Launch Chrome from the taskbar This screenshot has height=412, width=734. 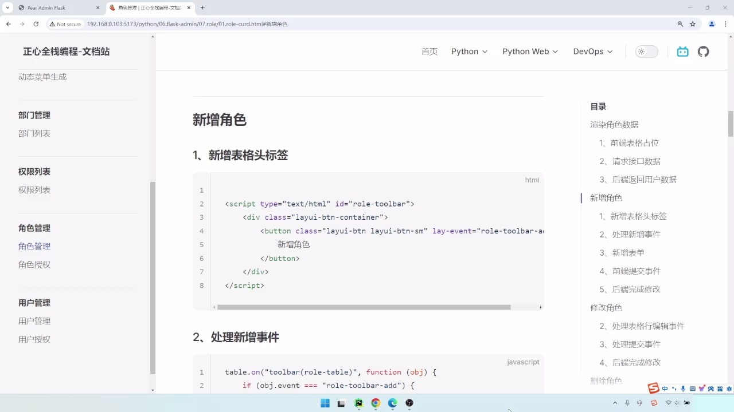pyautogui.click(x=375, y=403)
